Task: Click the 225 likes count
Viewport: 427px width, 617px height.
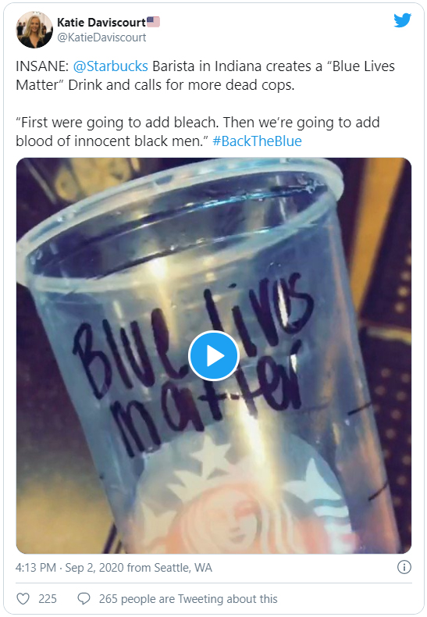Action: tap(48, 598)
